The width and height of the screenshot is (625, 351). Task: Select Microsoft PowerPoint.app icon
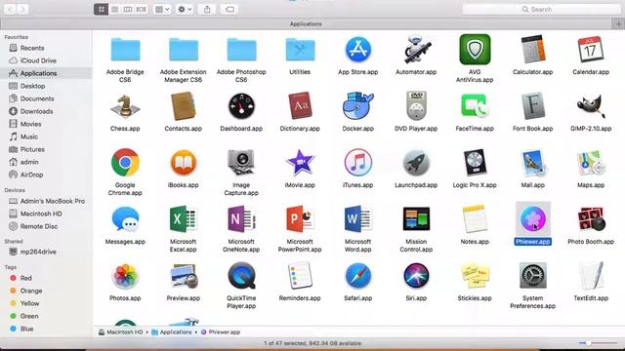coord(300,218)
